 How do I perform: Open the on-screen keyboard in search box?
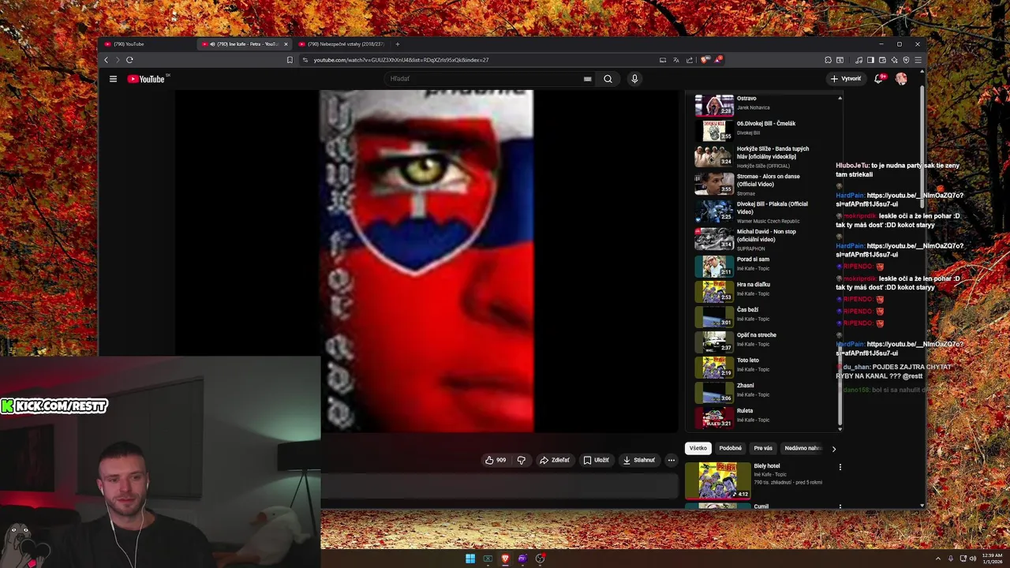point(587,79)
